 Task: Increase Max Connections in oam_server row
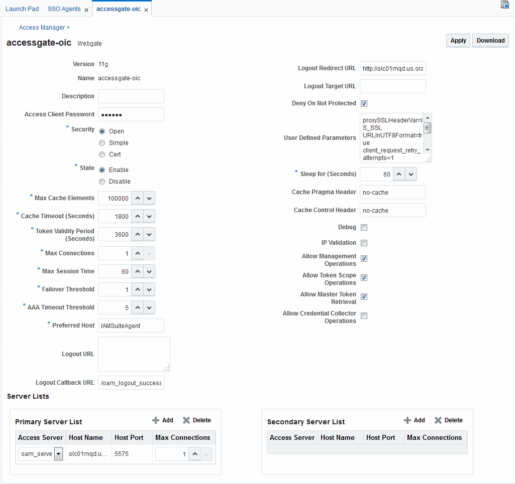click(x=195, y=454)
